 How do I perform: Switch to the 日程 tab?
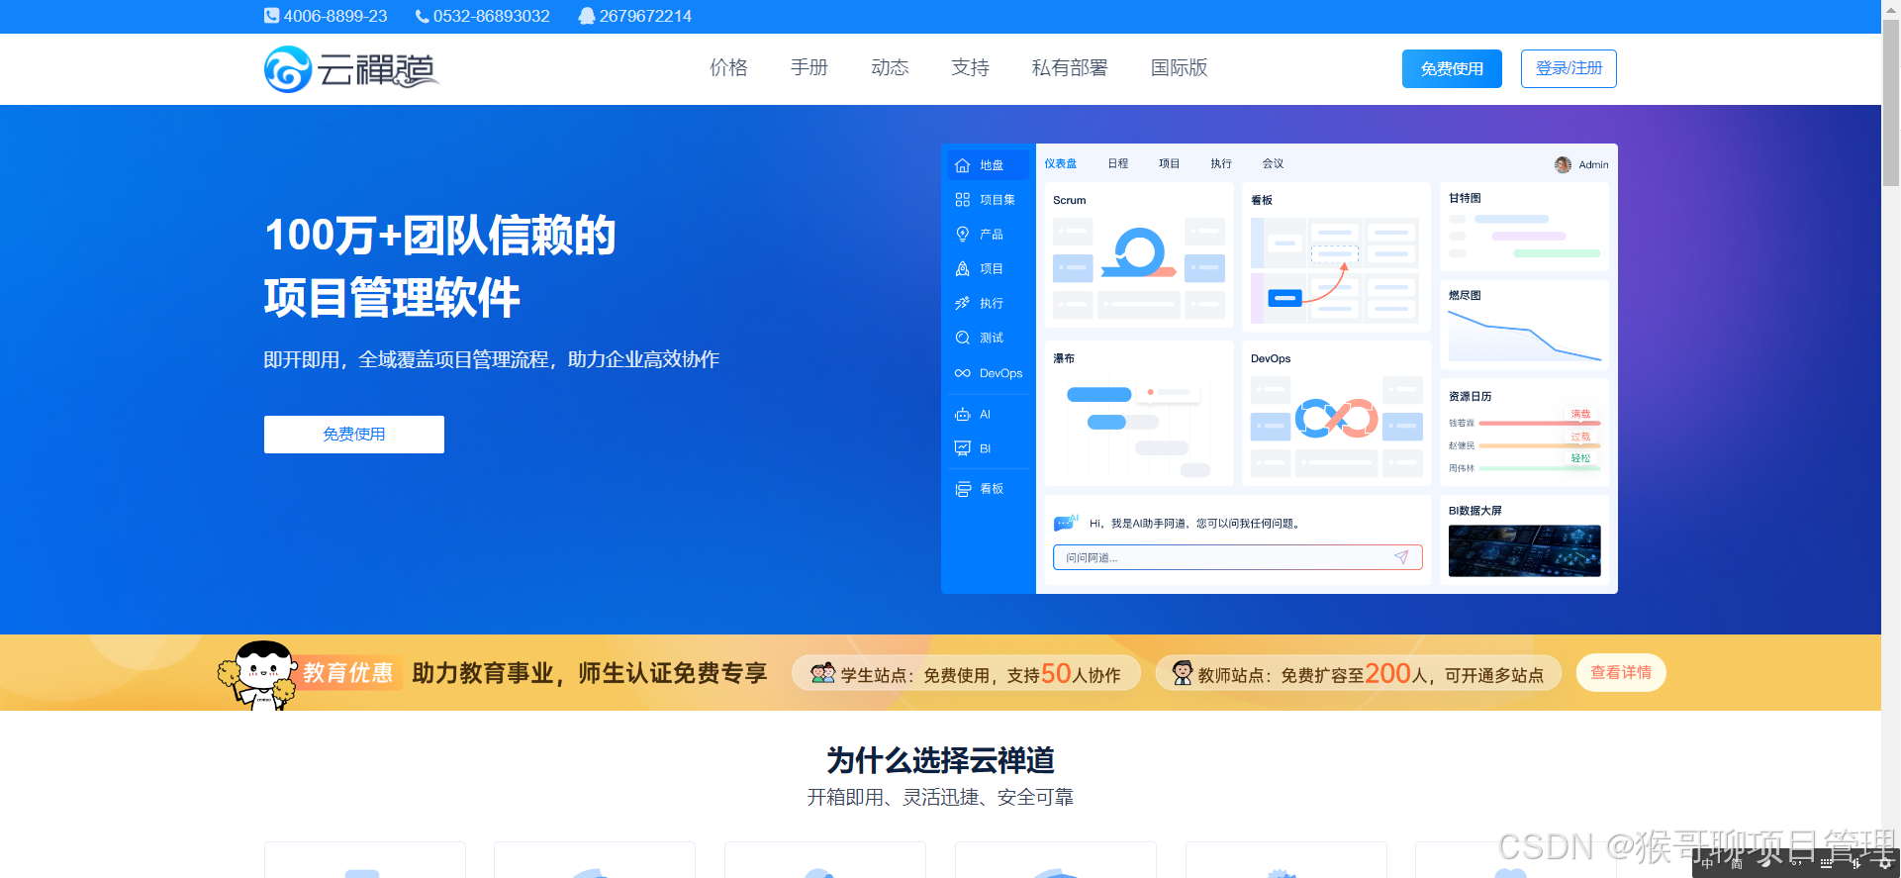click(x=1118, y=163)
